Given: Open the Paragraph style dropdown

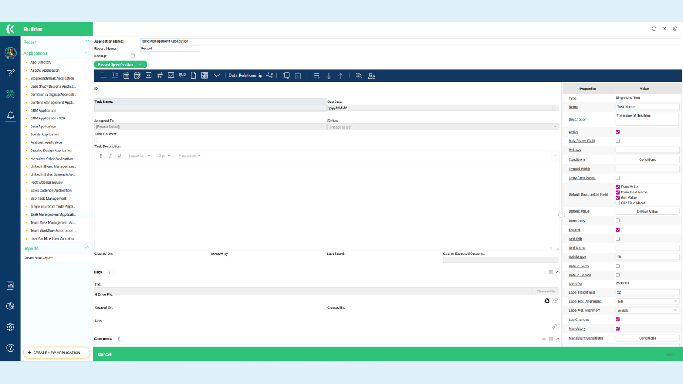Looking at the screenshot, I should point(190,156).
